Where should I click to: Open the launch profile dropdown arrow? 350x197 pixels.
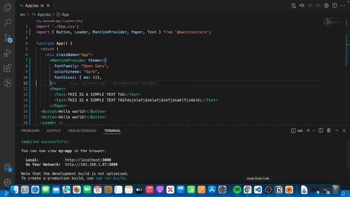[x=313, y=131]
